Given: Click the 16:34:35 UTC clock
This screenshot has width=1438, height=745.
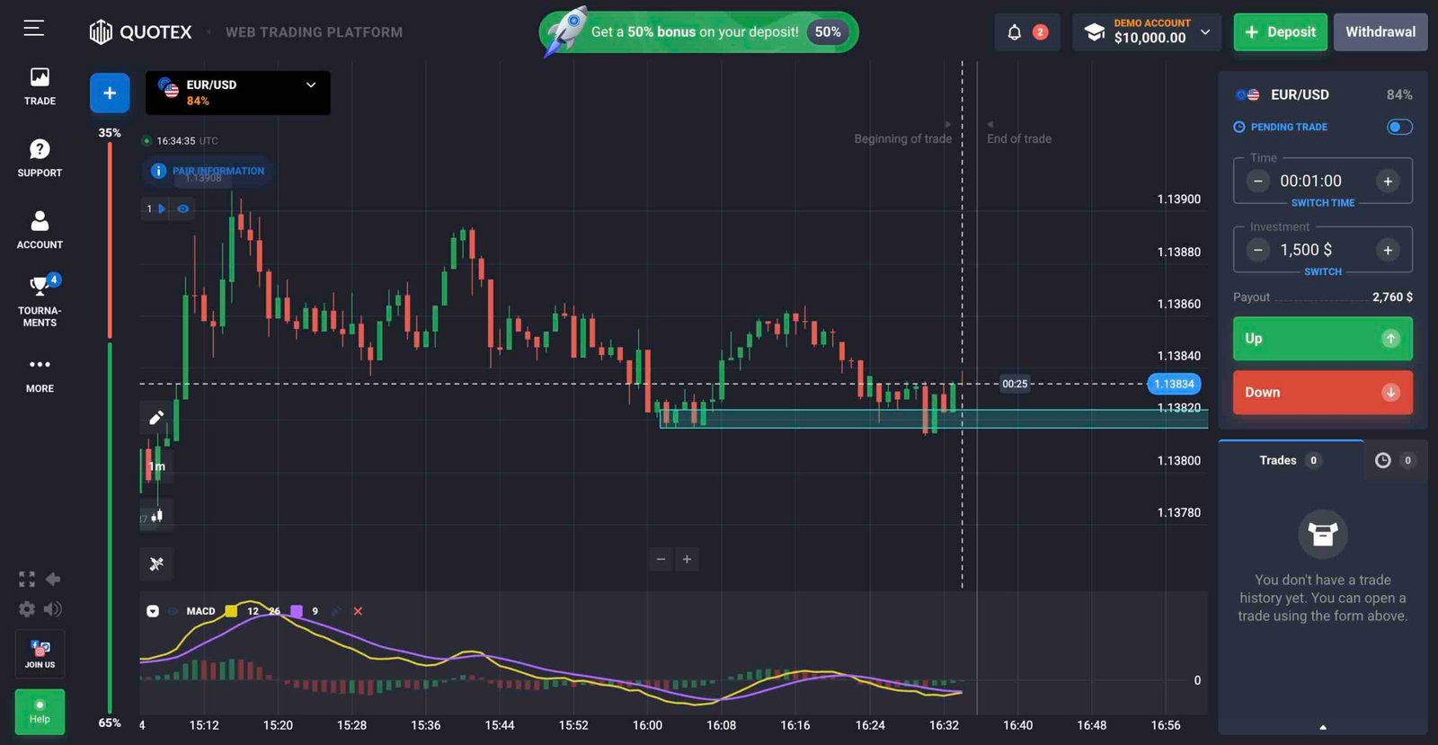Looking at the screenshot, I should click(180, 141).
